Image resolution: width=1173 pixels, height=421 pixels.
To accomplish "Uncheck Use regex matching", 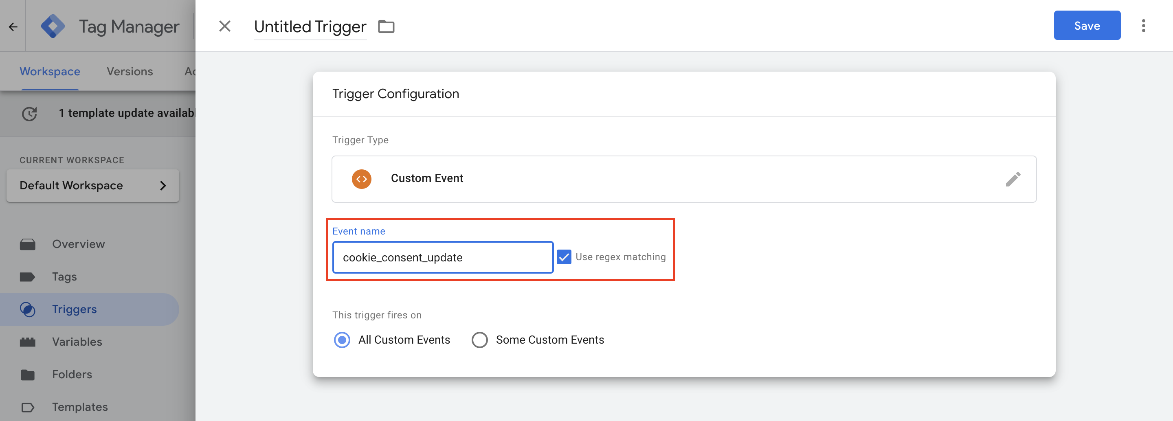I will click(564, 257).
